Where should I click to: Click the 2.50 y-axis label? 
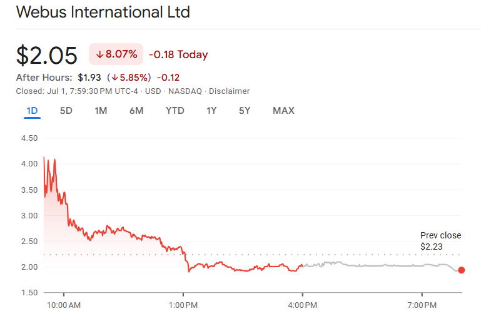coord(29,241)
